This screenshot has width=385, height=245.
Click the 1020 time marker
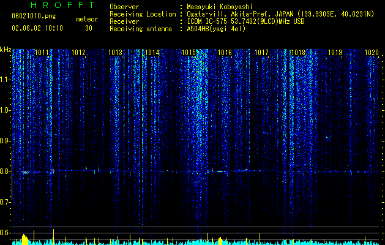pos(372,52)
